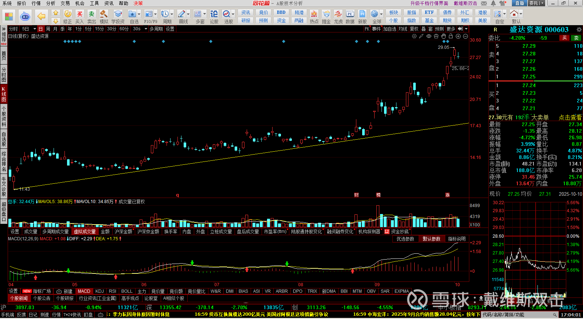583x319 pixels.
Task: Click the green 卖 sell button in quote panel
Action: [576, 38]
